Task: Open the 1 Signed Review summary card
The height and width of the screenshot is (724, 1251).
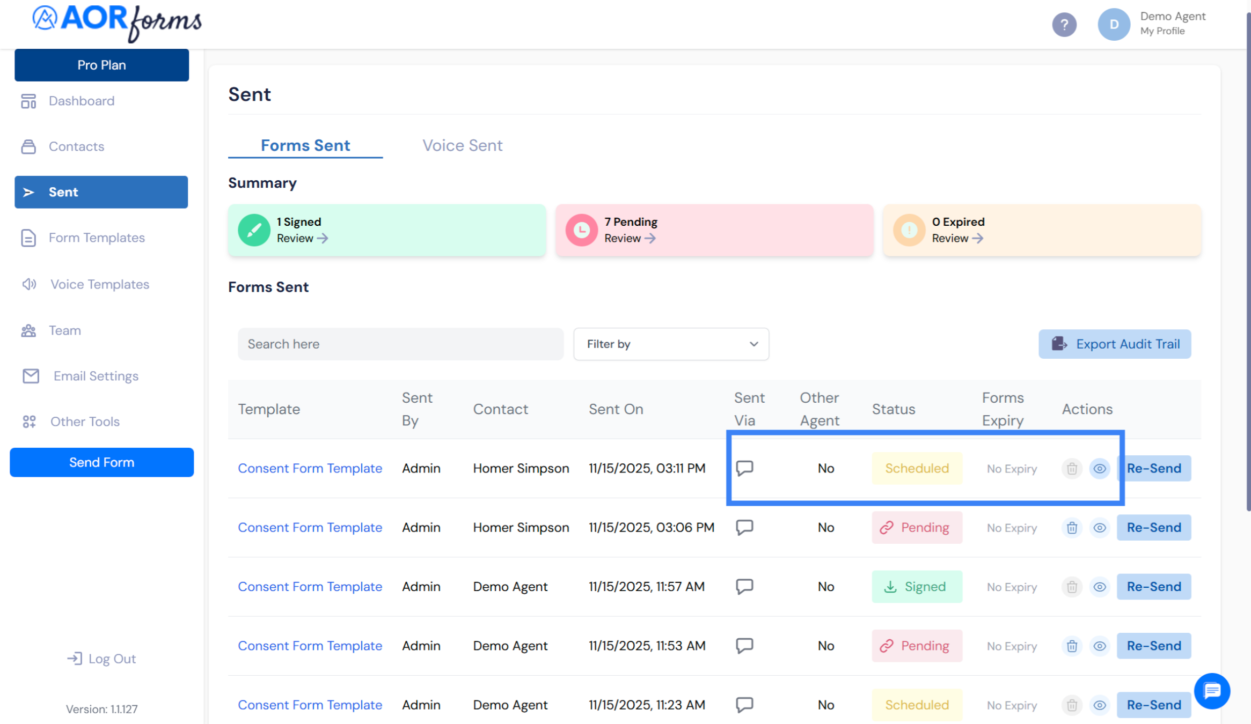Action: point(302,238)
